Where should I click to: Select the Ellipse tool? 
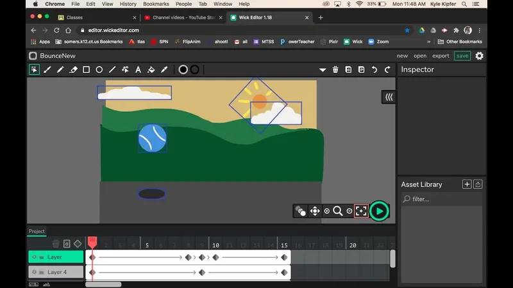coord(99,70)
